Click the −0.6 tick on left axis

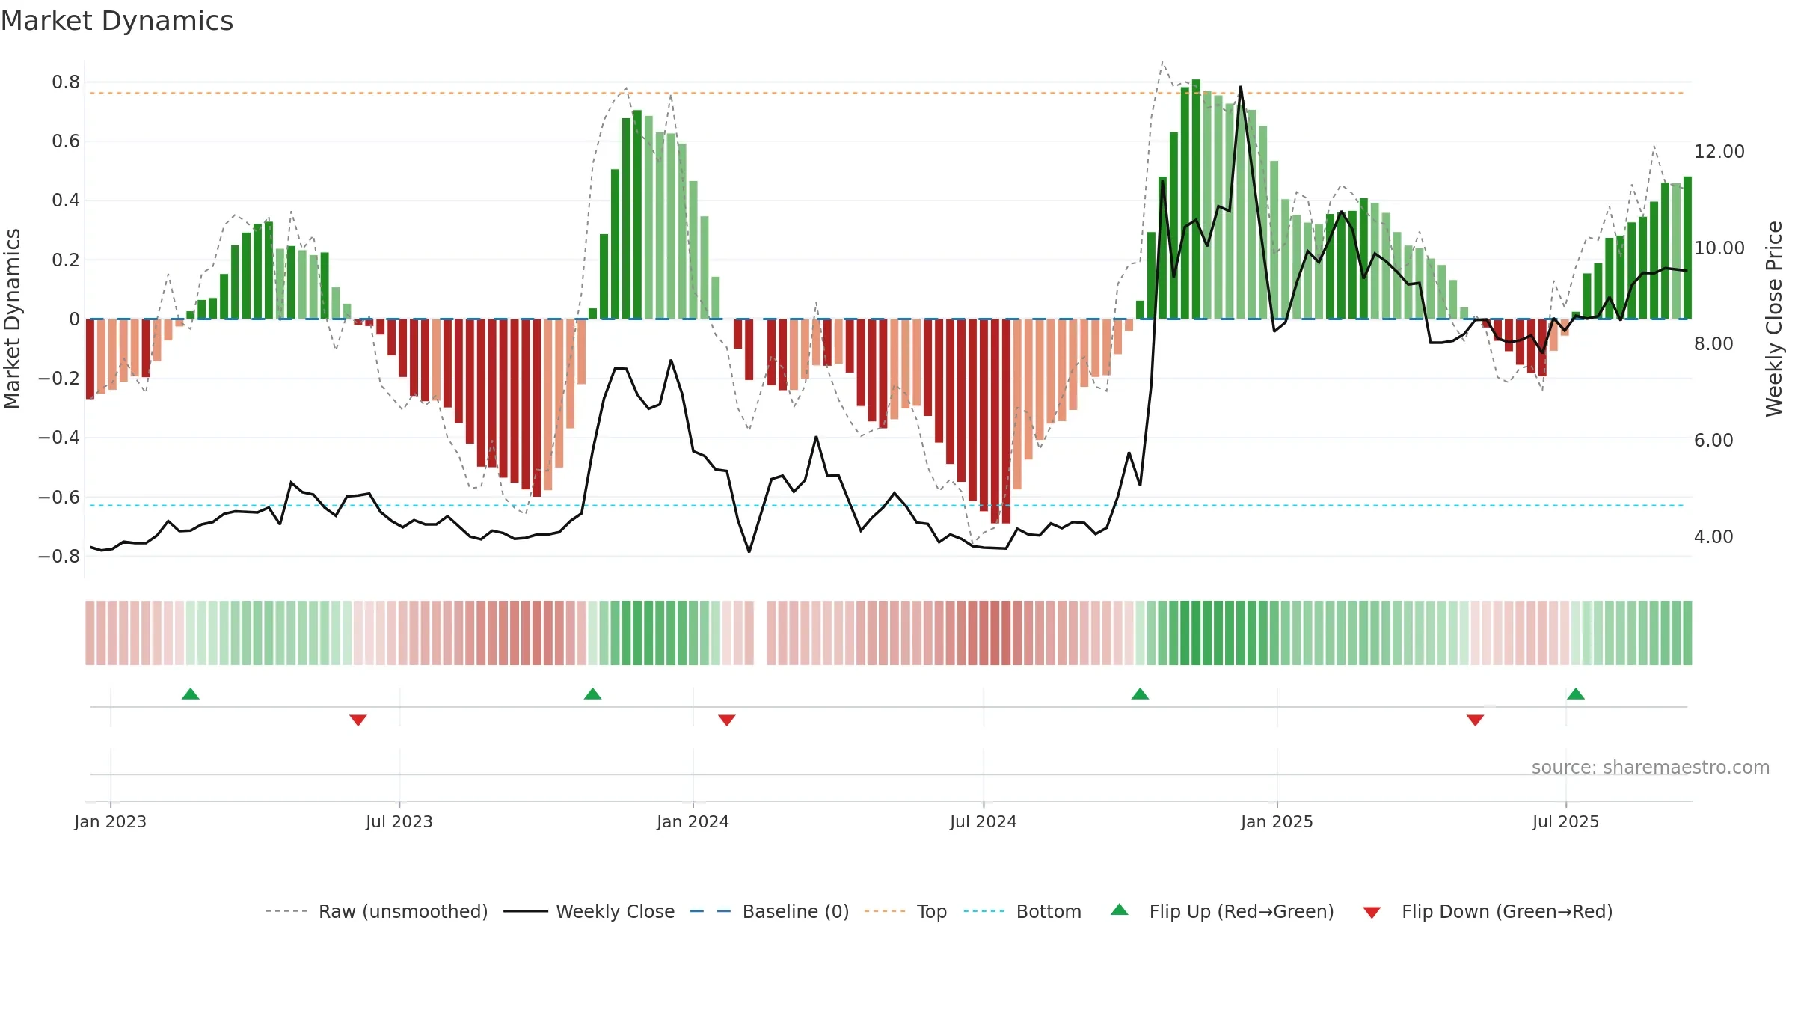(x=59, y=498)
